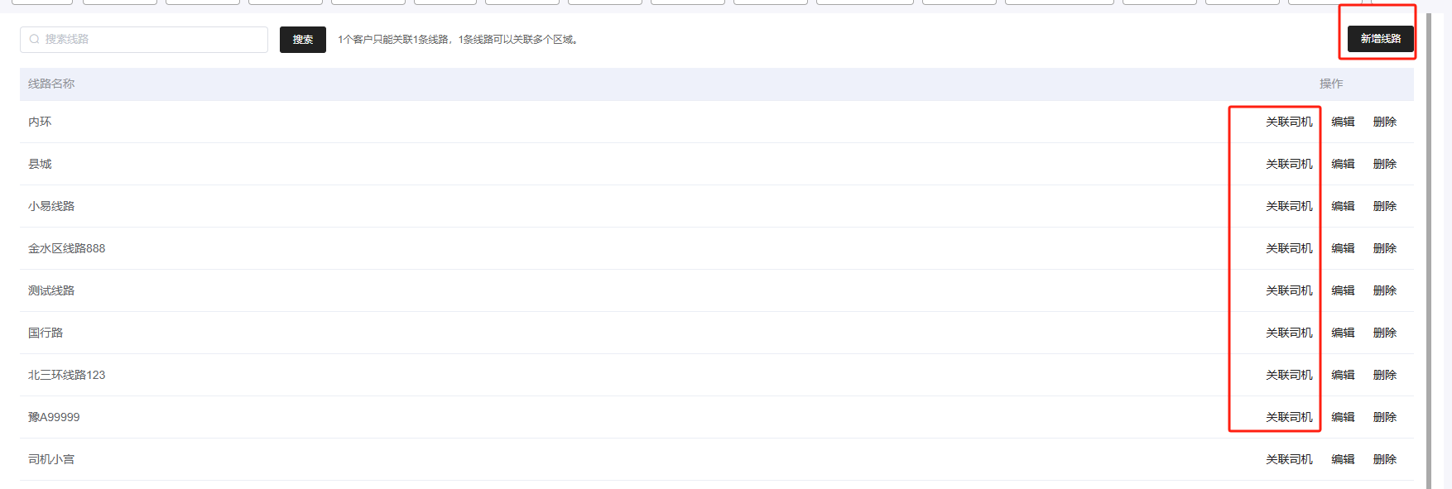Delete the 县城 route
Viewport: 1452px width, 489px height.
coord(1384,164)
